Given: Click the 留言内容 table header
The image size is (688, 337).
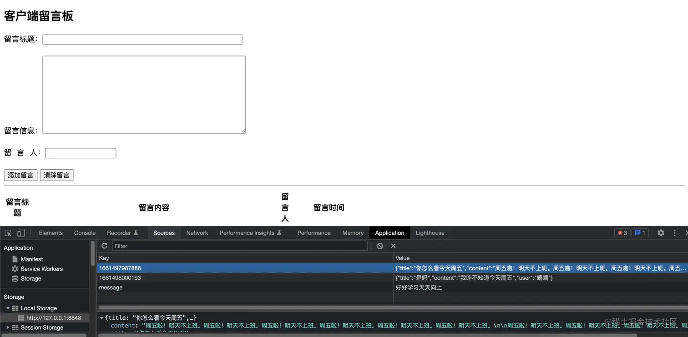Looking at the screenshot, I should pos(154,208).
